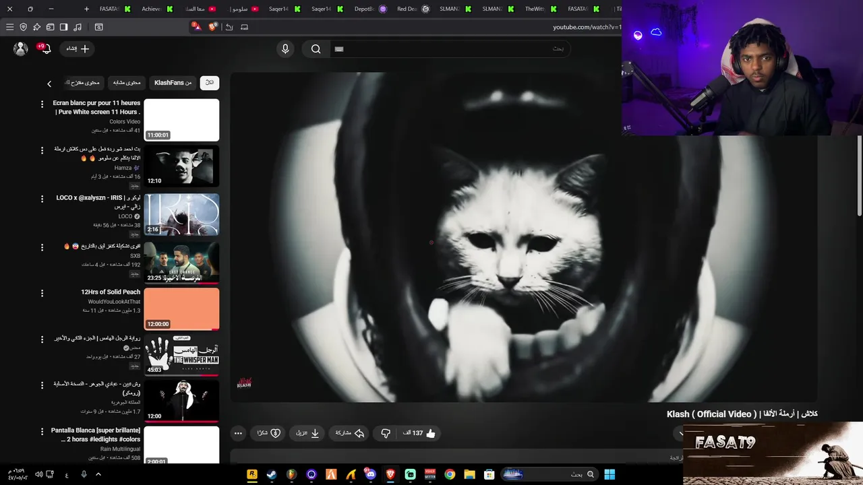Image resolution: width=863 pixels, height=485 pixels.
Task: Click the main video player area
Action: [x=524, y=237]
